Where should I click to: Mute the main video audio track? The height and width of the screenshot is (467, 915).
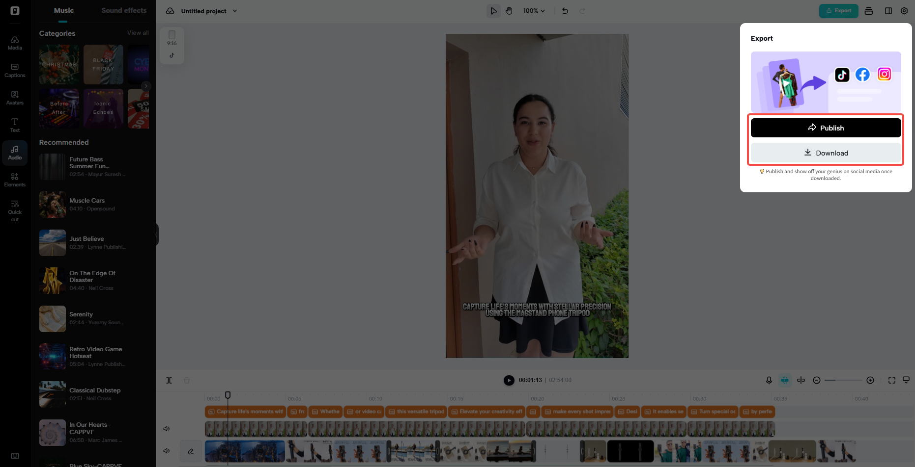[166, 451]
